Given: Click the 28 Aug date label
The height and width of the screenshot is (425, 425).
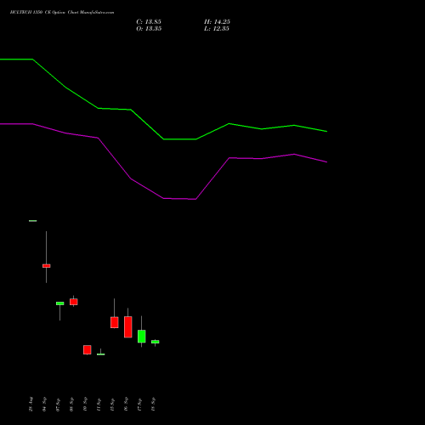Looking at the screenshot, I should [31, 404].
